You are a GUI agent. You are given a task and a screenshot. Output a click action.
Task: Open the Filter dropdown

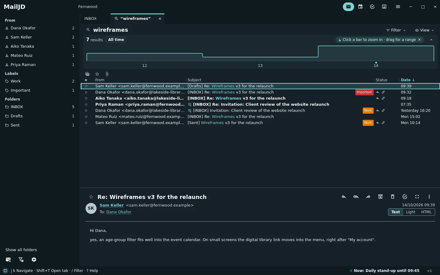pos(396,30)
